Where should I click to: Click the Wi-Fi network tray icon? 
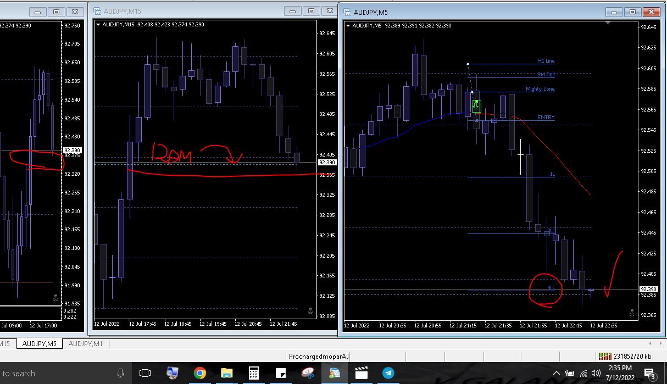(x=583, y=374)
